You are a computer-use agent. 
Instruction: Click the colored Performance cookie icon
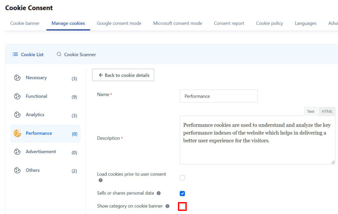[17, 133]
